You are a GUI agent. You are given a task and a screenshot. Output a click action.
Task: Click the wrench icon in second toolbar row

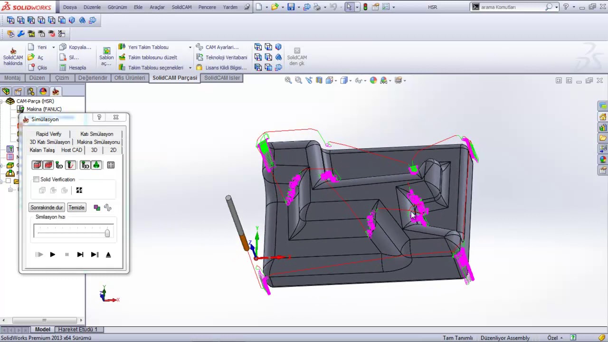[x=21, y=34]
